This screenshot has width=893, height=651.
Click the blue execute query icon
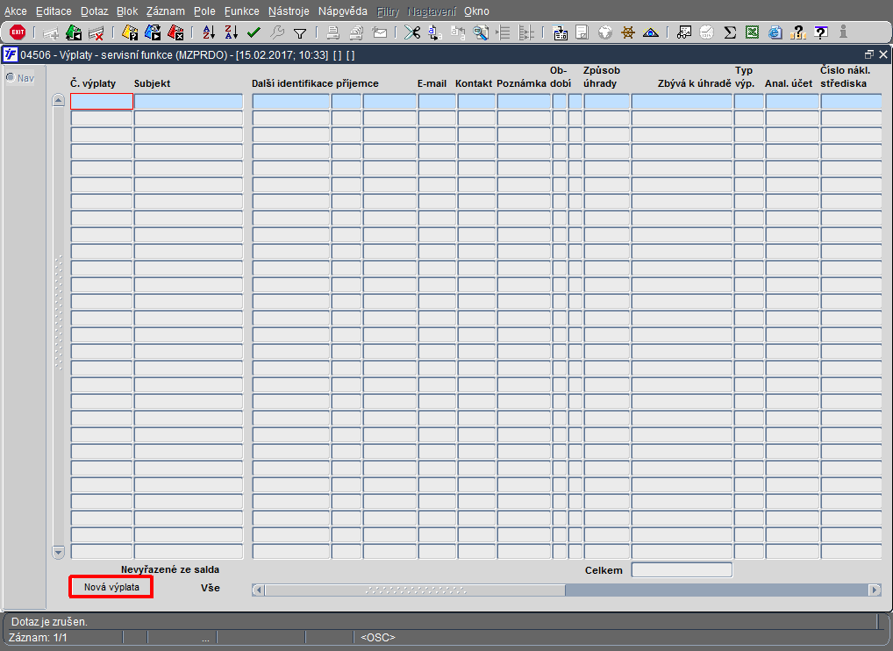click(153, 33)
